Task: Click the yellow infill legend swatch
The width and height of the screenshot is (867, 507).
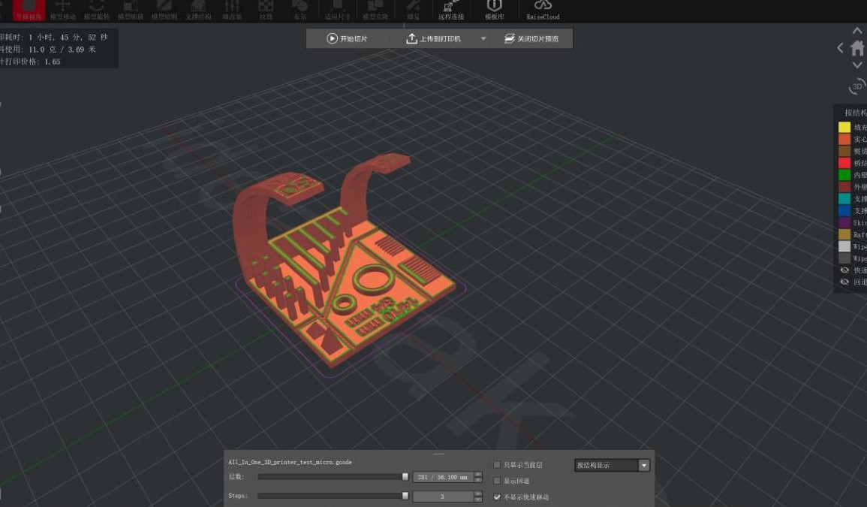Action: [844, 127]
